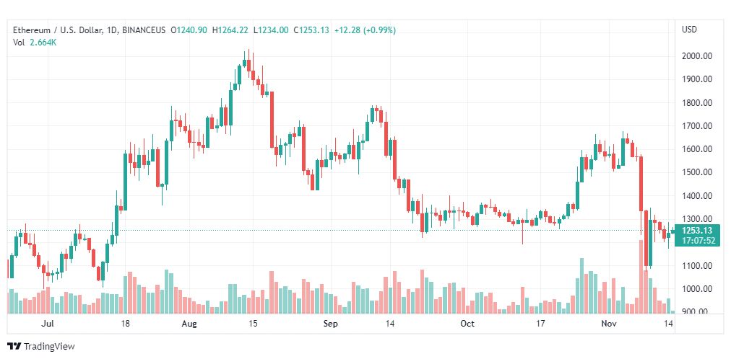Screen dimensions: 731x359
Task: Click the 15 date label in August
Action: pos(252,324)
